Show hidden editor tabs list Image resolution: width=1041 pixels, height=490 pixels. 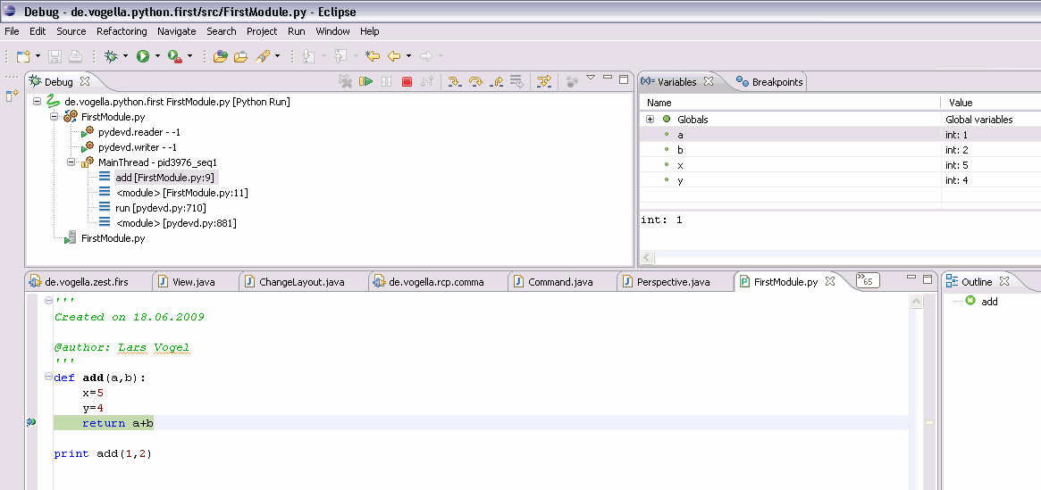pos(867,281)
